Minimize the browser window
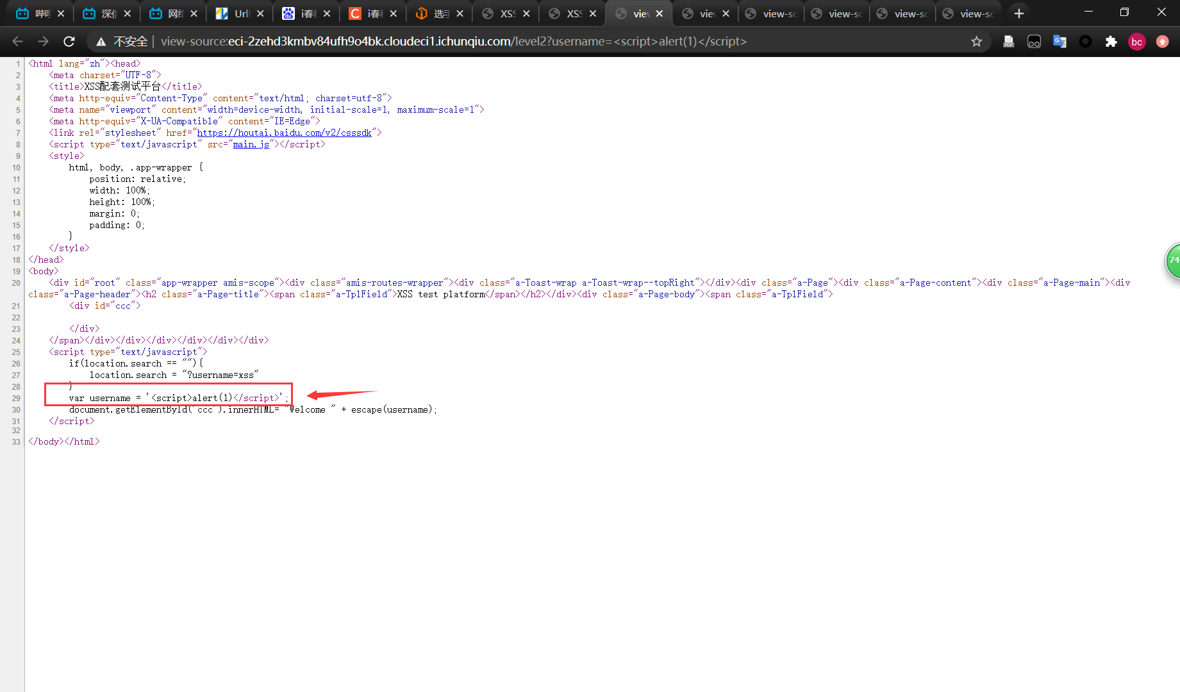This screenshot has width=1180, height=692. click(x=1088, y=12)
